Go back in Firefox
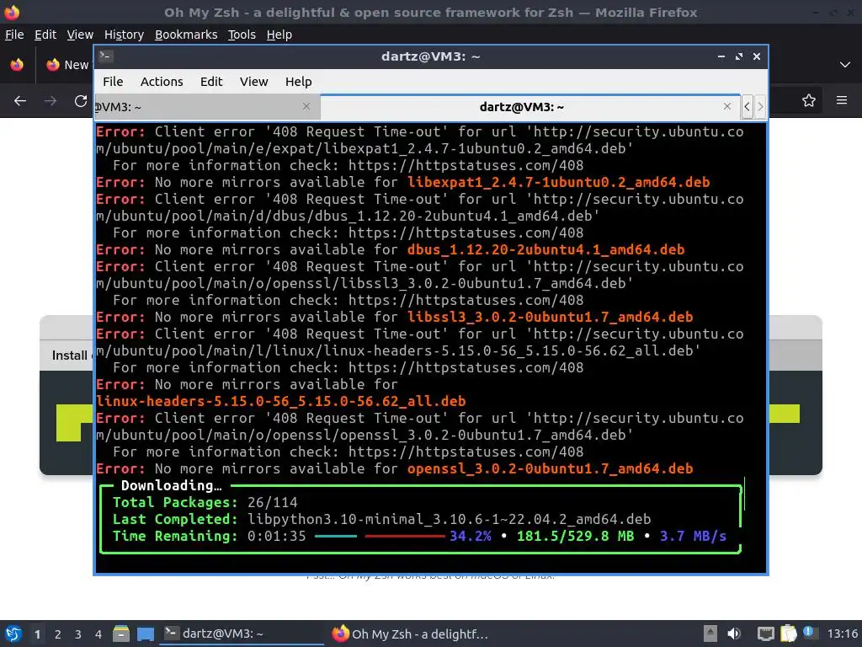The width and height of the screenshot is (862, 647). pyautogui.click(x=20, y=101)
